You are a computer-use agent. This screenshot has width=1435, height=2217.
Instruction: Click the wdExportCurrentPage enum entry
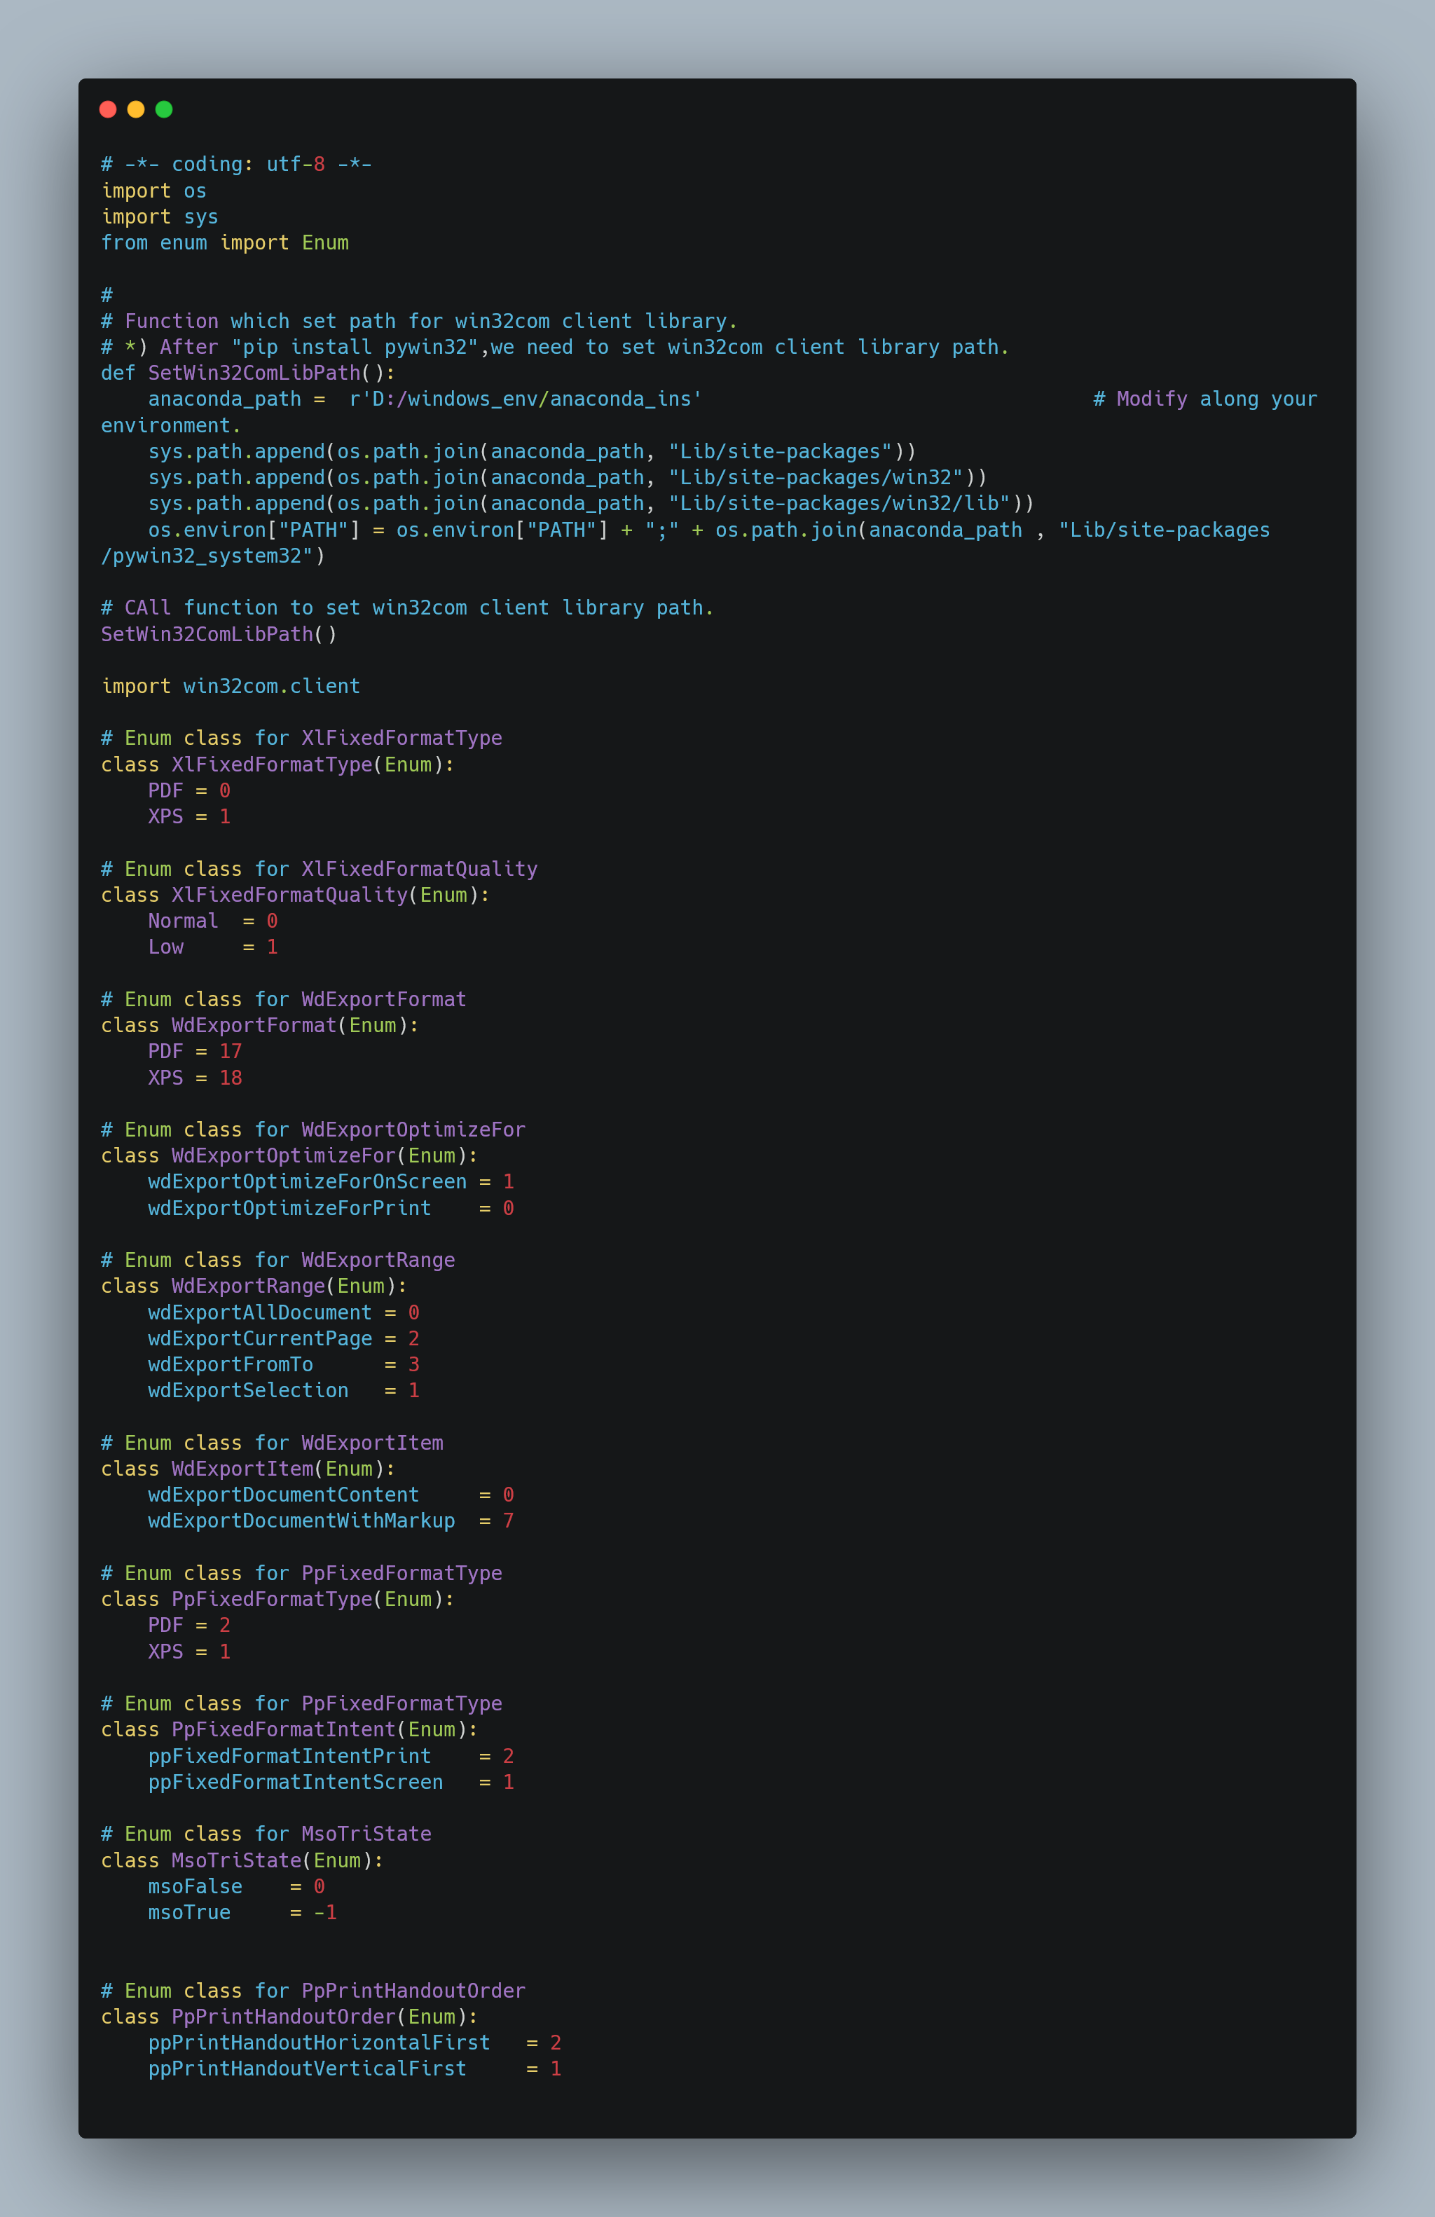point(260,1338)
